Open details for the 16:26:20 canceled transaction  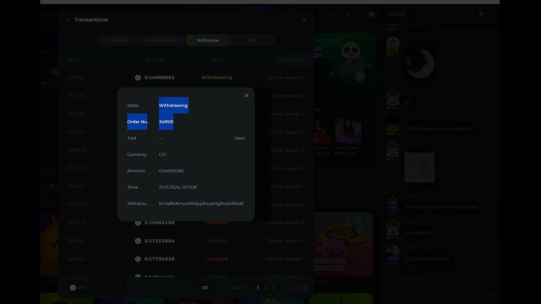(x=285, y=259)
